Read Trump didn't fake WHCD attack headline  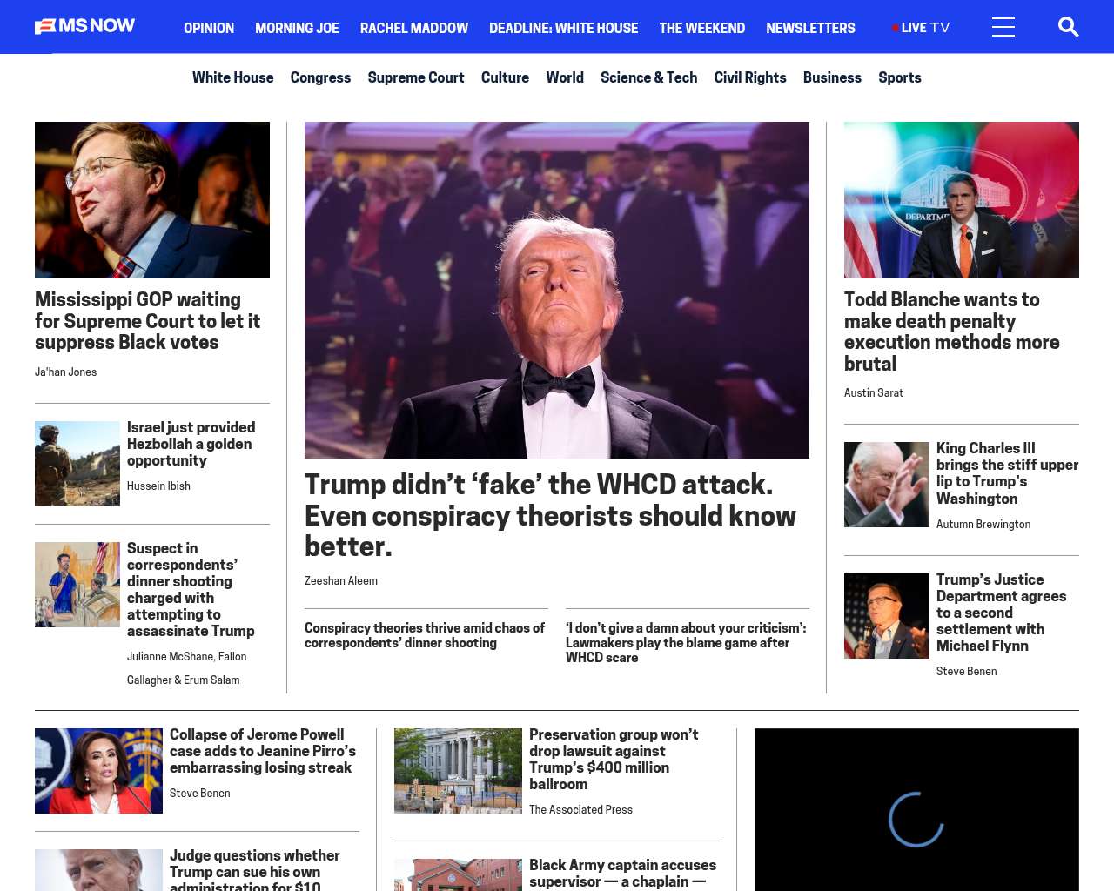(550, 515)
